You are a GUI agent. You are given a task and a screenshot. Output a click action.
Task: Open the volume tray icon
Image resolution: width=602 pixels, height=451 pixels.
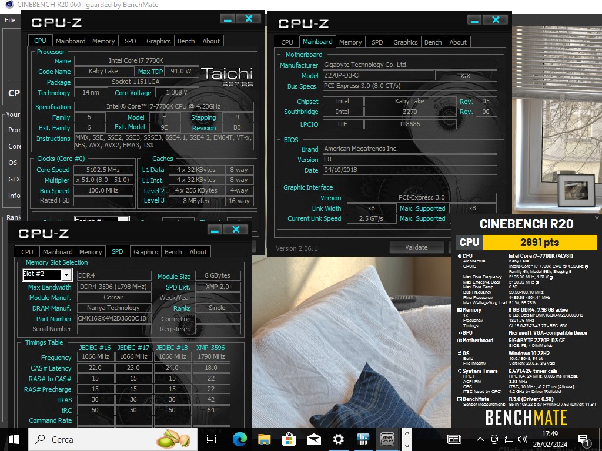point(522,439)
